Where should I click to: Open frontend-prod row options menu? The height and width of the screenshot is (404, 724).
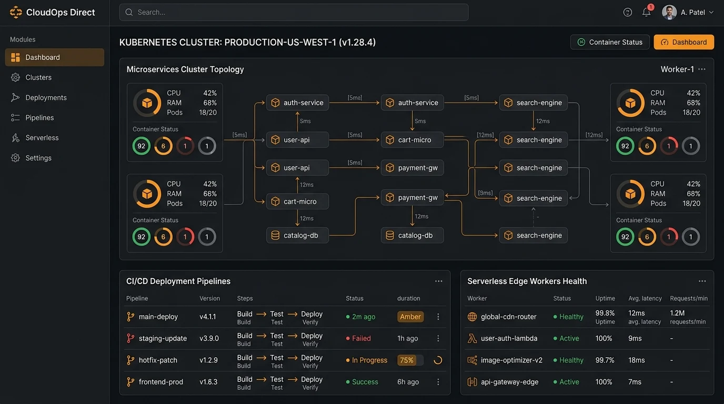coord(438,382)
